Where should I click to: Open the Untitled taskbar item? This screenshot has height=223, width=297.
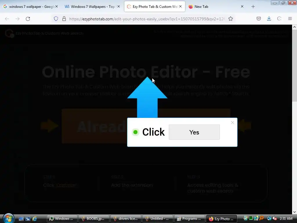157,219
